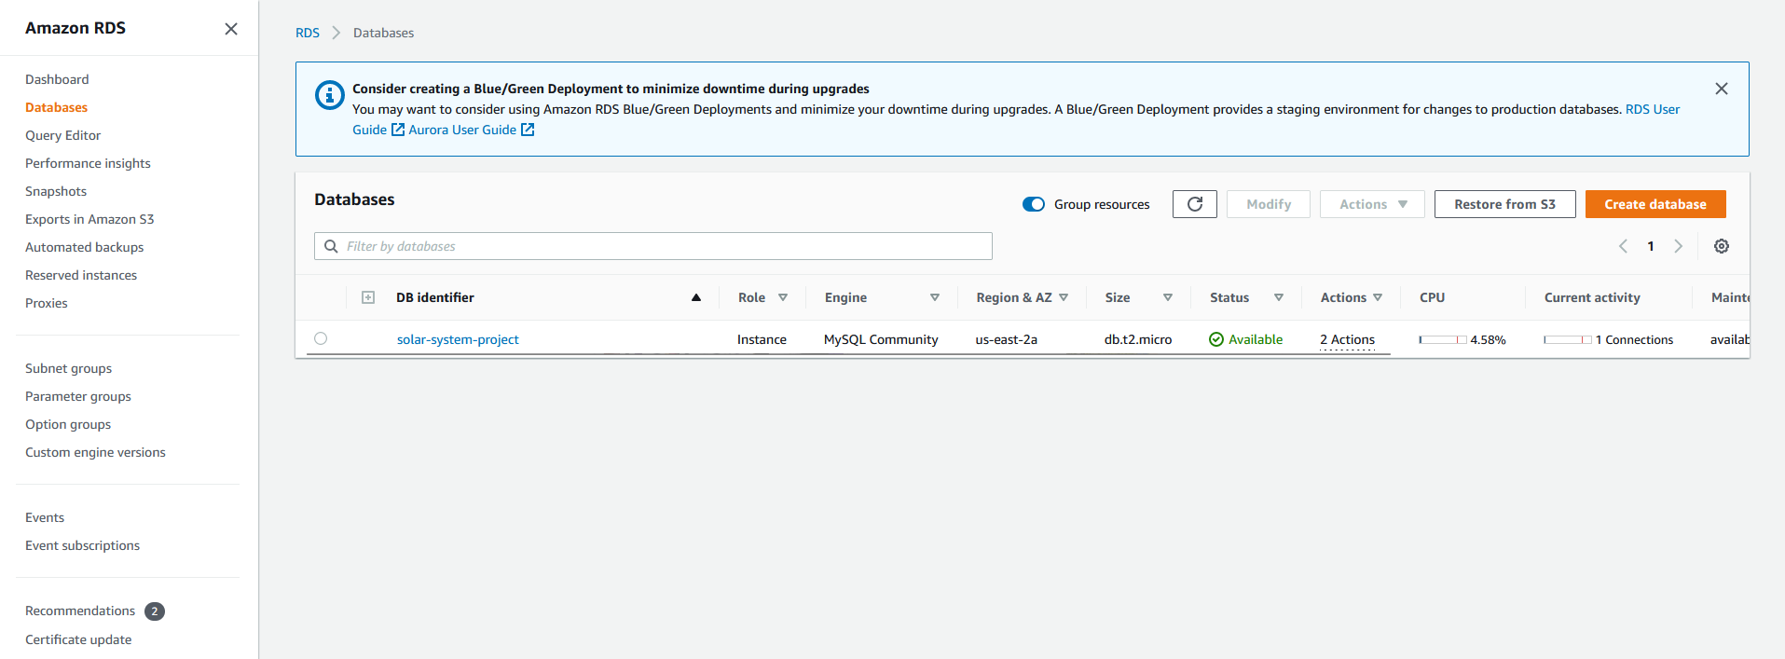Open solar-system-project database link

(x=458, y=339)
